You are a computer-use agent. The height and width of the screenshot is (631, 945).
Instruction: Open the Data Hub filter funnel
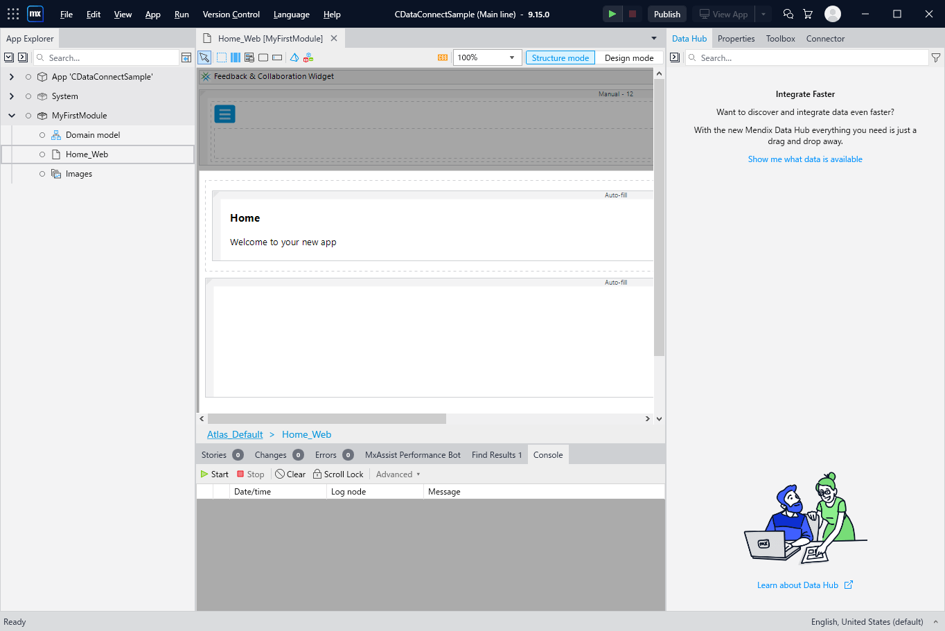(x=936, y=57)
